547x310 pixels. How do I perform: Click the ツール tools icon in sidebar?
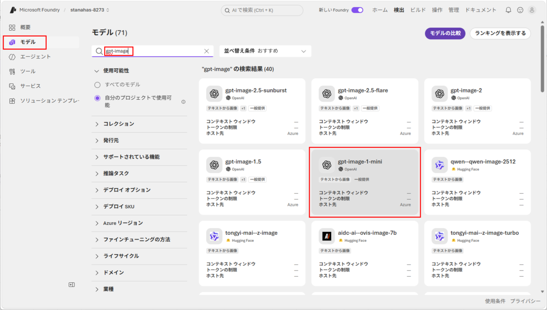(12, 71)
